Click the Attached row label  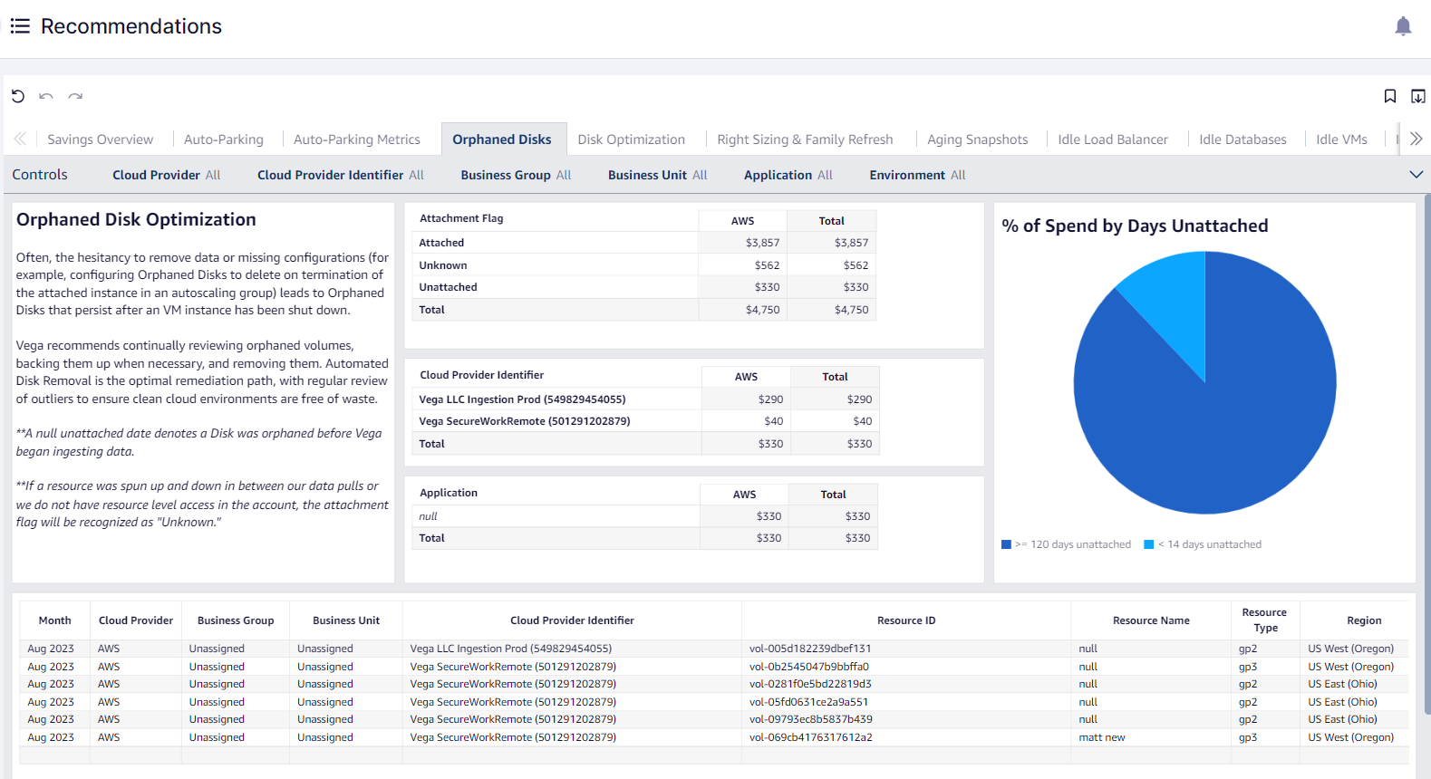click(x=441, y=243)
